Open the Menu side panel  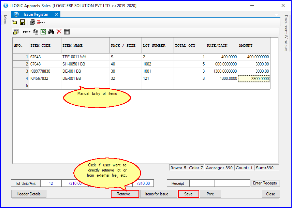[5, 20]
